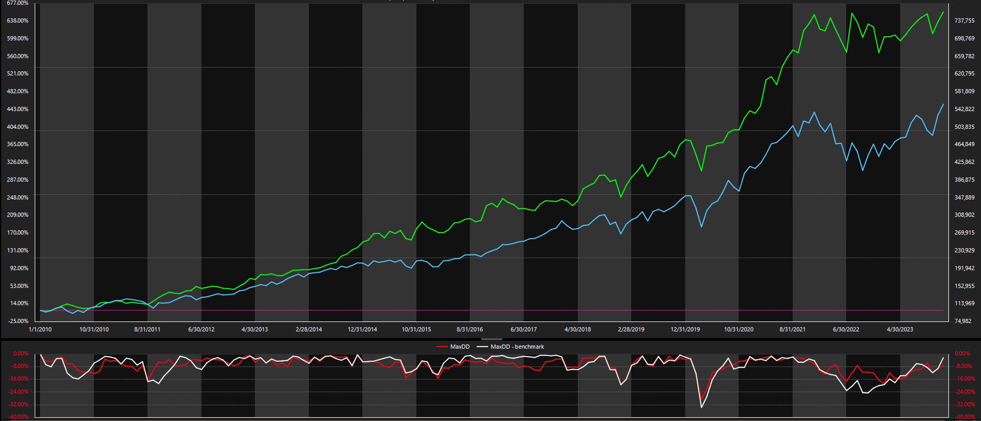The image size is (981, 421).
Task: Click the 2/28/2014 date label
Action: pyautogui.click(x=309, y=329)
